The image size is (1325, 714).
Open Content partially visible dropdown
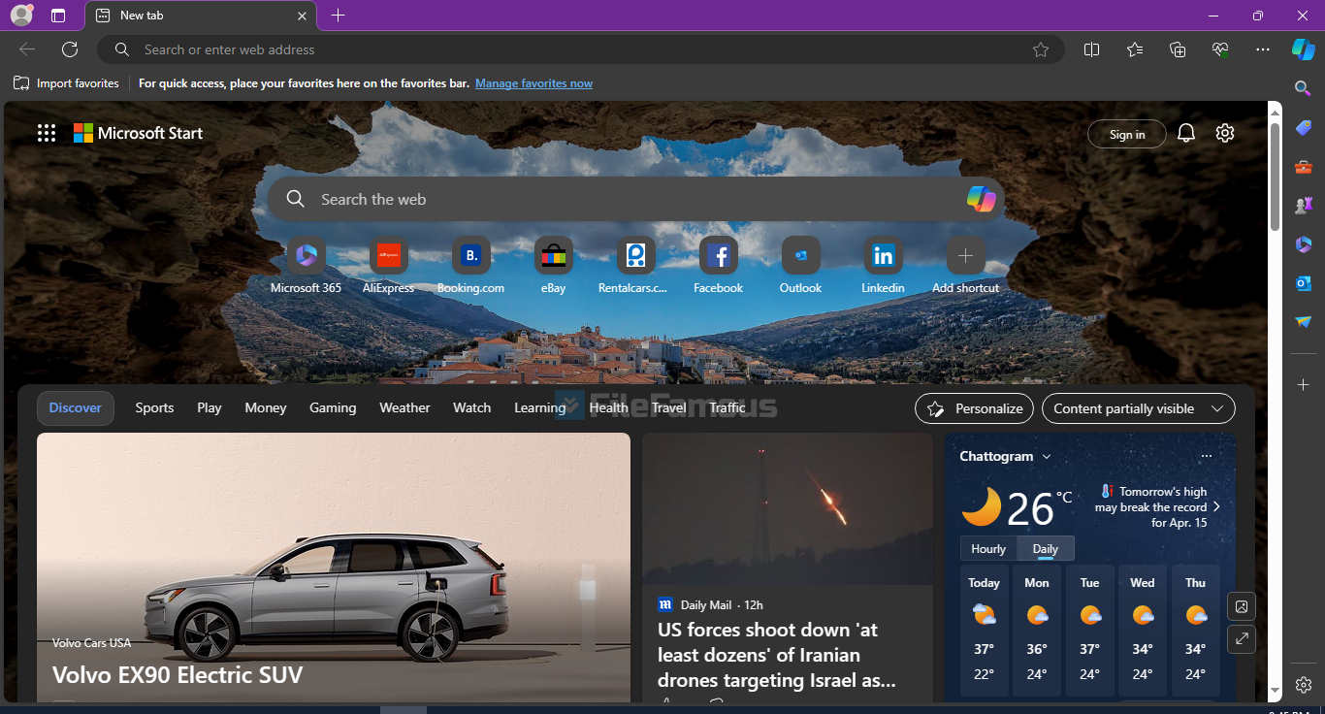point(1139,408)
